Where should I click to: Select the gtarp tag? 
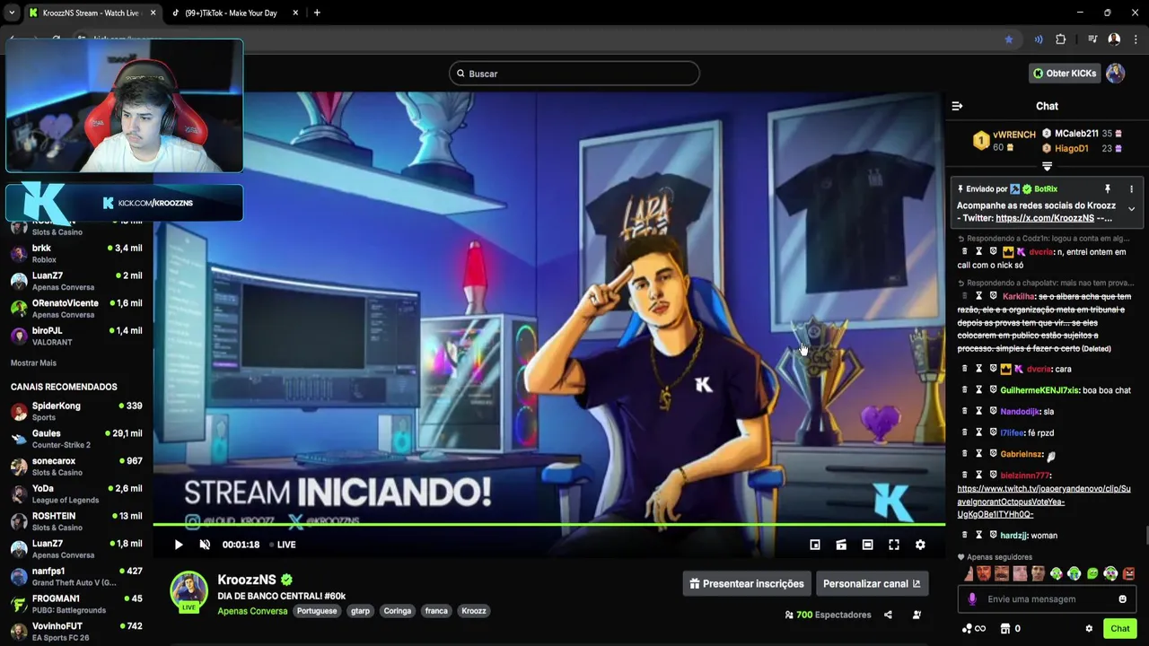click(360, 611)
